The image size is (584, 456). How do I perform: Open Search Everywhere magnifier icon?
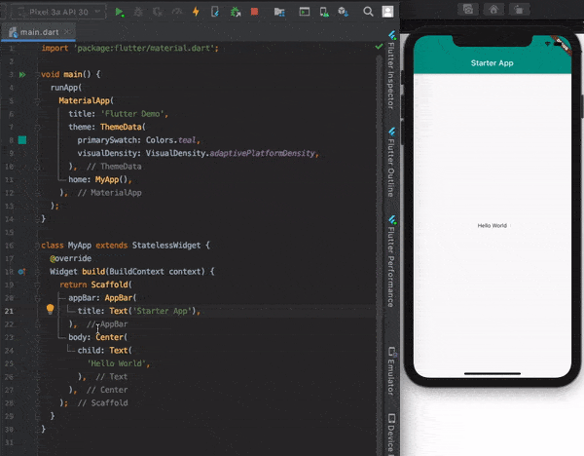point(368,12)
